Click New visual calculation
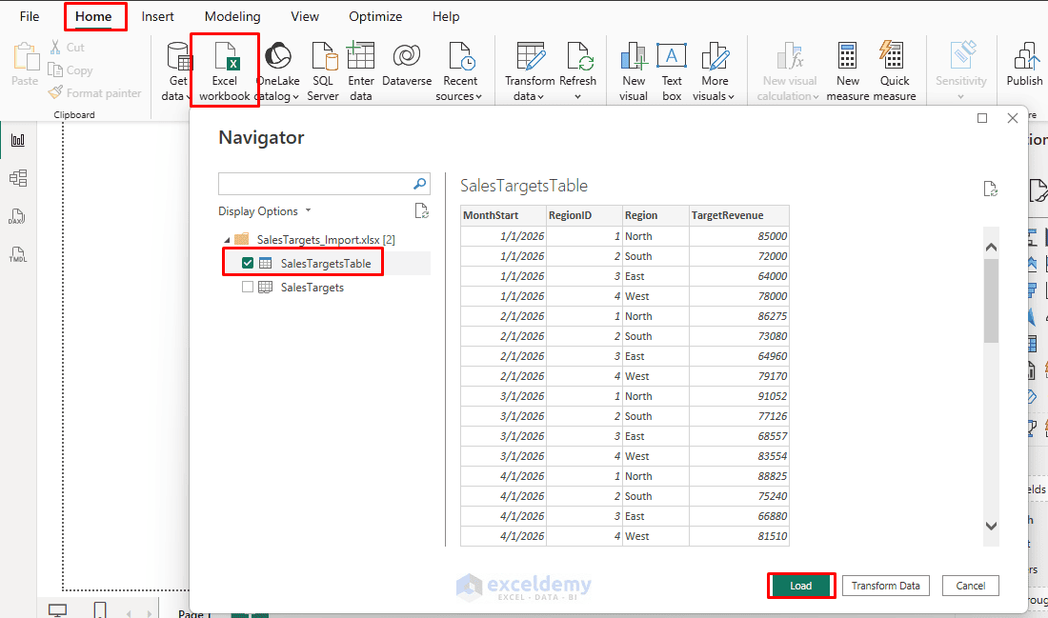The width and height of the screenshot is (1048, 618). point(790,71)
